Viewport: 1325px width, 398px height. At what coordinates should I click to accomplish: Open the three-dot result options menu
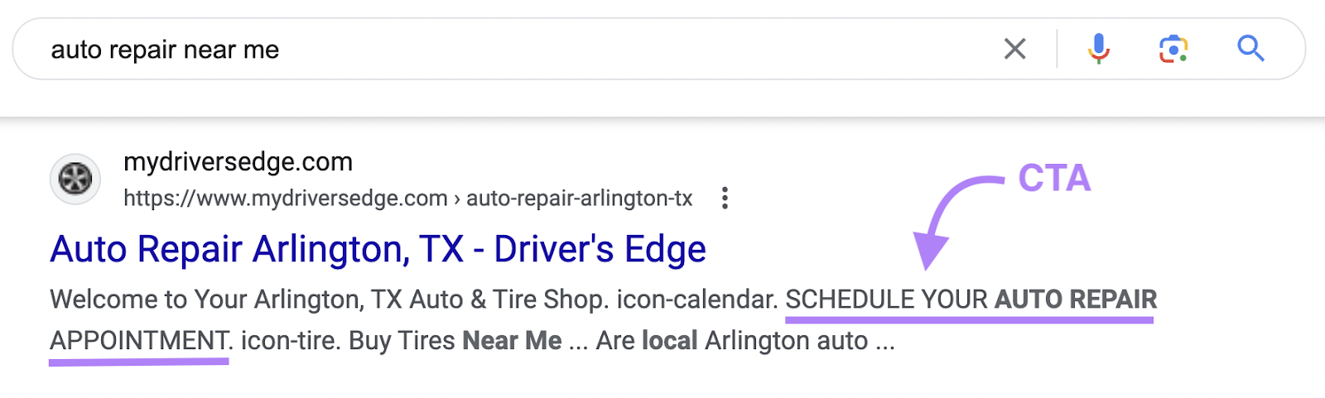coord(725,199)
